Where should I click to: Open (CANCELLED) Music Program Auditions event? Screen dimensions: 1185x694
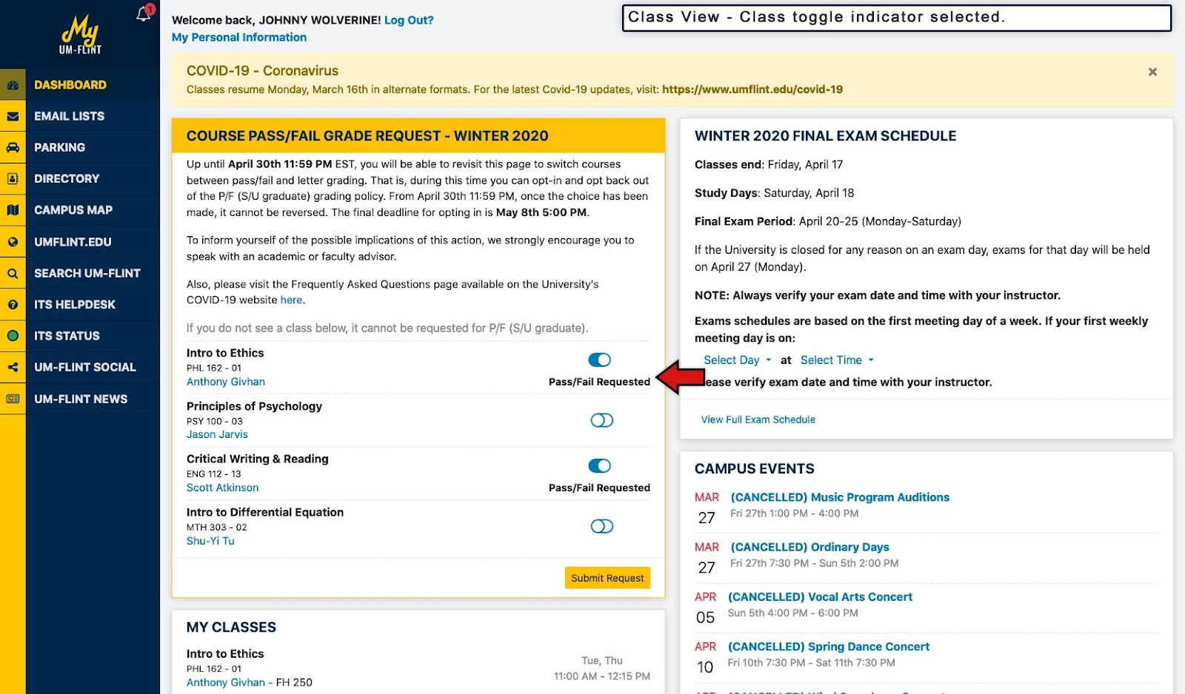840,497
